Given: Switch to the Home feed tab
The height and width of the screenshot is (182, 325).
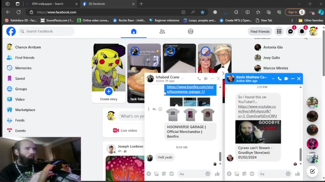Looking at the screenshot, I should click(134, 31).
